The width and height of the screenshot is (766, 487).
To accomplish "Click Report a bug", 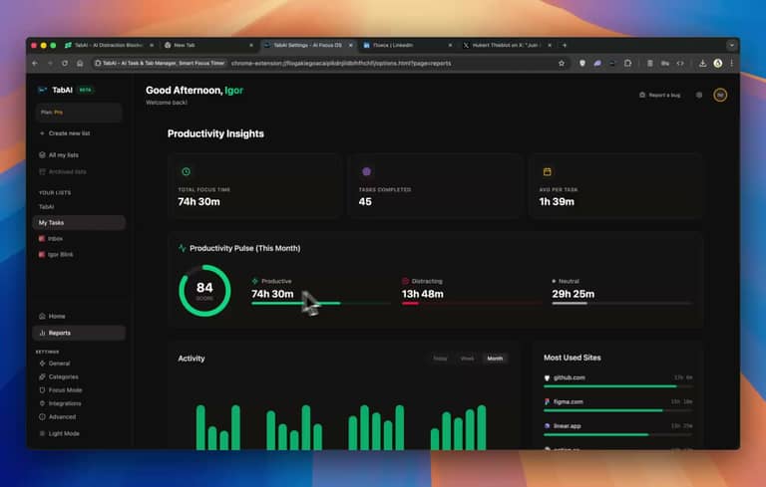I will click(659, 96).
